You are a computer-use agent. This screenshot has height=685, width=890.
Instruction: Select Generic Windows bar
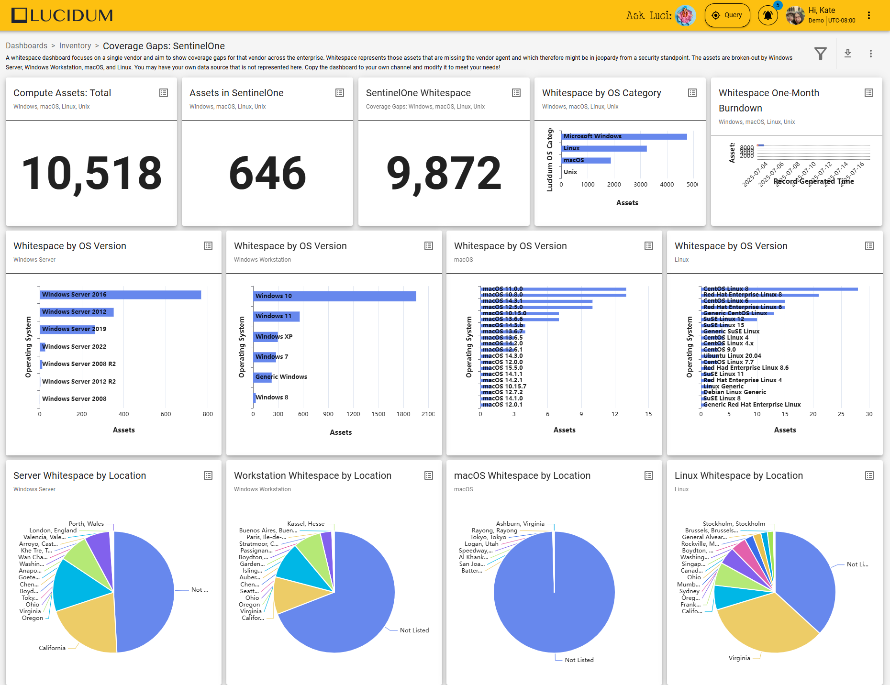pos(263,377)
